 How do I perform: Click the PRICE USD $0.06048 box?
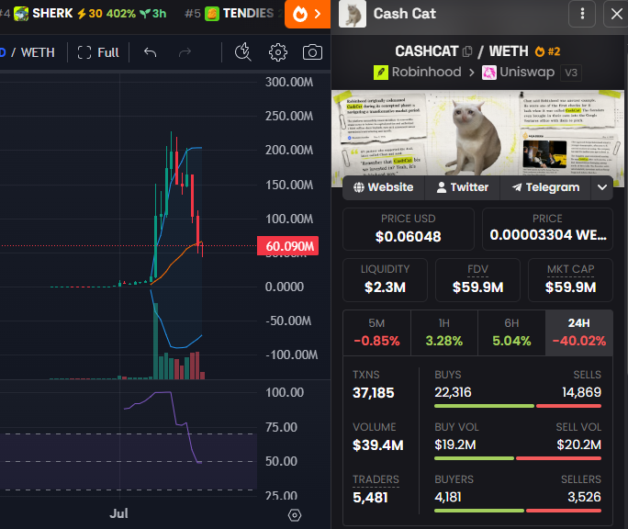coord(409,229)
